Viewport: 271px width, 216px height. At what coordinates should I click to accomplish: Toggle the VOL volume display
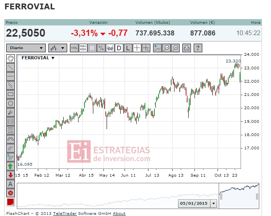pyautogui.click(x=74, y=48)
